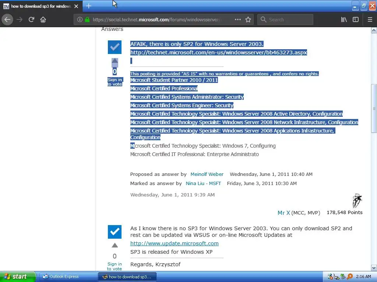This screenshot has height=282, width=377.
Task: Bookmark this page with the star
Action: coord(248,19)
